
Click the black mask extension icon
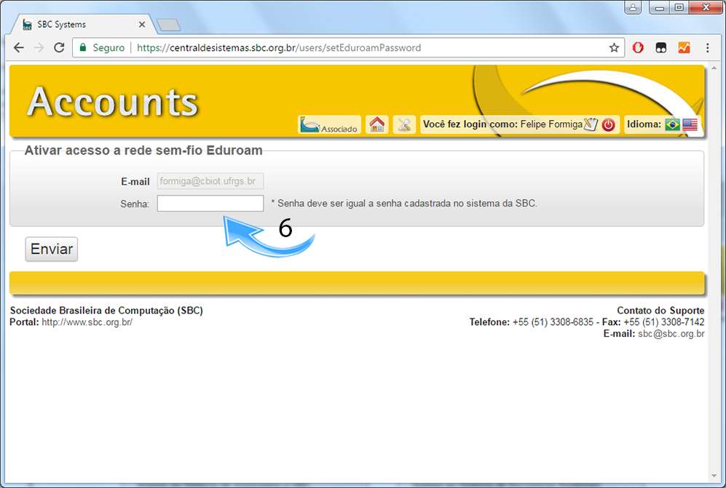point(660,48)
